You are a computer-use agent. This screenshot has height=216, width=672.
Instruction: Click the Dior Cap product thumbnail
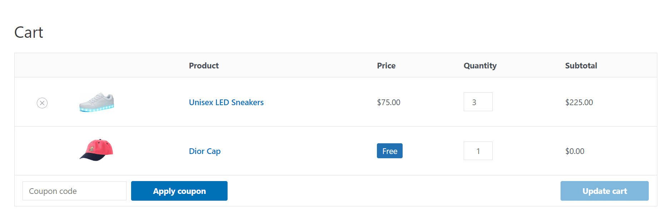coord(96,150)
